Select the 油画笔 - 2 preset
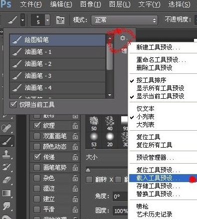 (x=57, y=64)
